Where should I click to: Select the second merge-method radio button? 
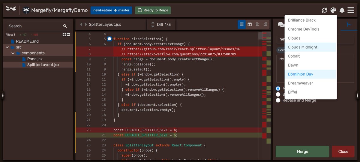pos(278,94)
